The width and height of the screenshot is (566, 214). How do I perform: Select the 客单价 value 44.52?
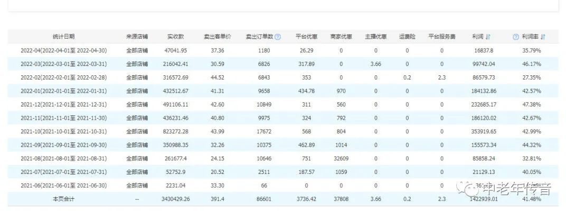pos(218,77)
